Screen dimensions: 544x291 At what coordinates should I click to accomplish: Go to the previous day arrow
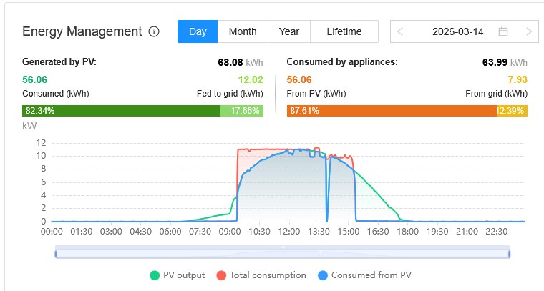tap(400, 31)
